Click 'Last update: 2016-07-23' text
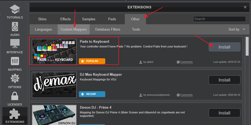 pos(227,62)
